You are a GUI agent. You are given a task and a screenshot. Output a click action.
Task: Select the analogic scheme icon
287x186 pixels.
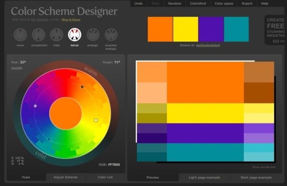tap(93, 34)
